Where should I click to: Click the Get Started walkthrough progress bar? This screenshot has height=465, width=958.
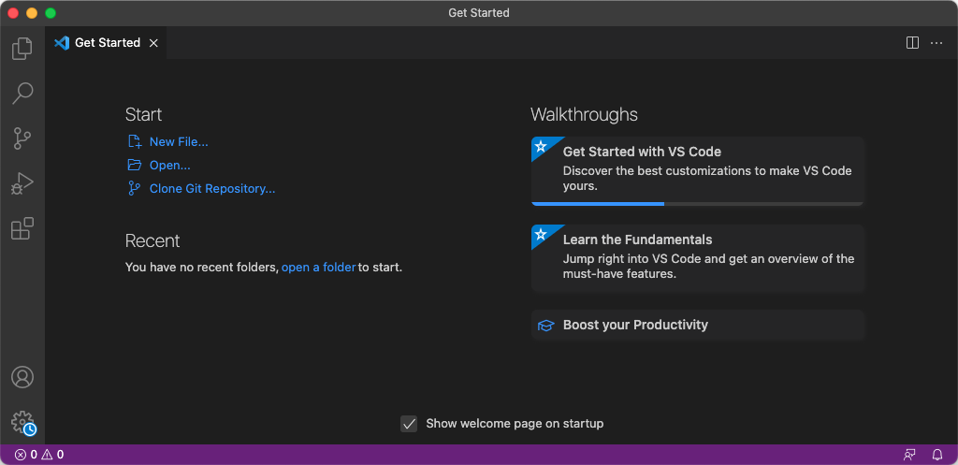(698, 203)
